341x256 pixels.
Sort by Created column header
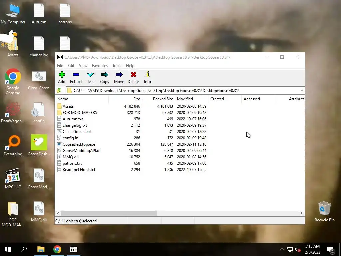click(225, 99)
